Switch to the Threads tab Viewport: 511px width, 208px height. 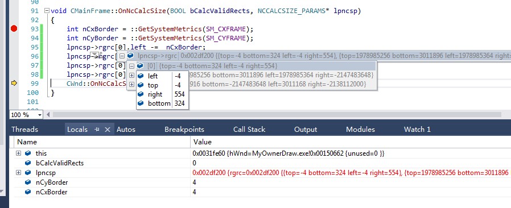click(25, 129)
